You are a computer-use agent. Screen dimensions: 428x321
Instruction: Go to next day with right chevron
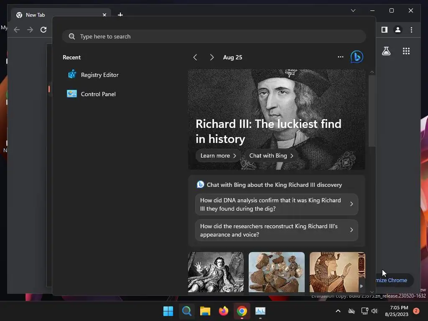coord(212,57)
